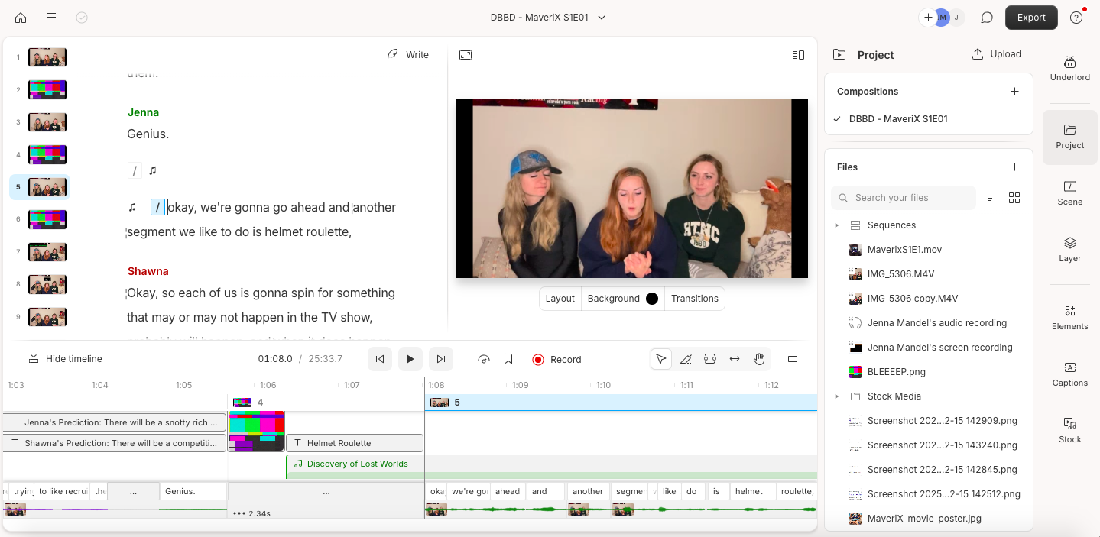Select scene thumbnail number 4
The image size is (1100, 537).
tap(47, 155)
